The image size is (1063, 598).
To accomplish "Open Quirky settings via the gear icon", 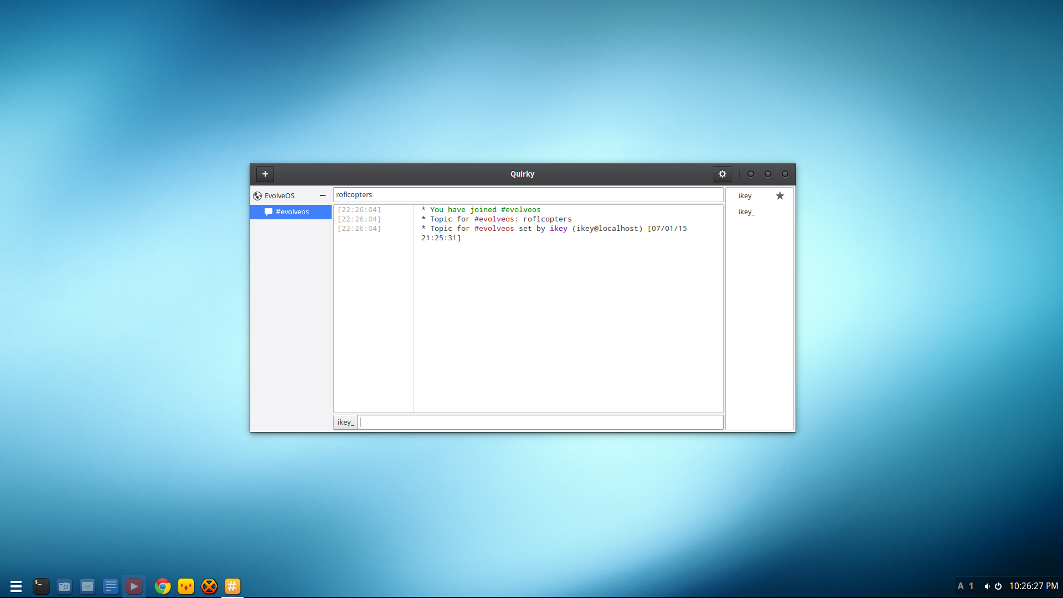I will [x=723, y=174].
